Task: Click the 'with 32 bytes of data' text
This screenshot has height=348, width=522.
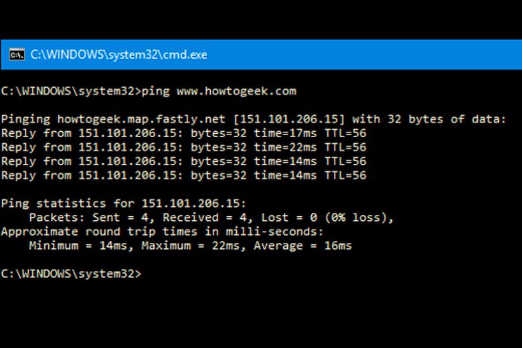Action: tap(429, 119)
